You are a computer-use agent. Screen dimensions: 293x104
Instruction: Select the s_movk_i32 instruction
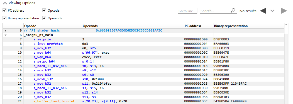pos(43,79)
